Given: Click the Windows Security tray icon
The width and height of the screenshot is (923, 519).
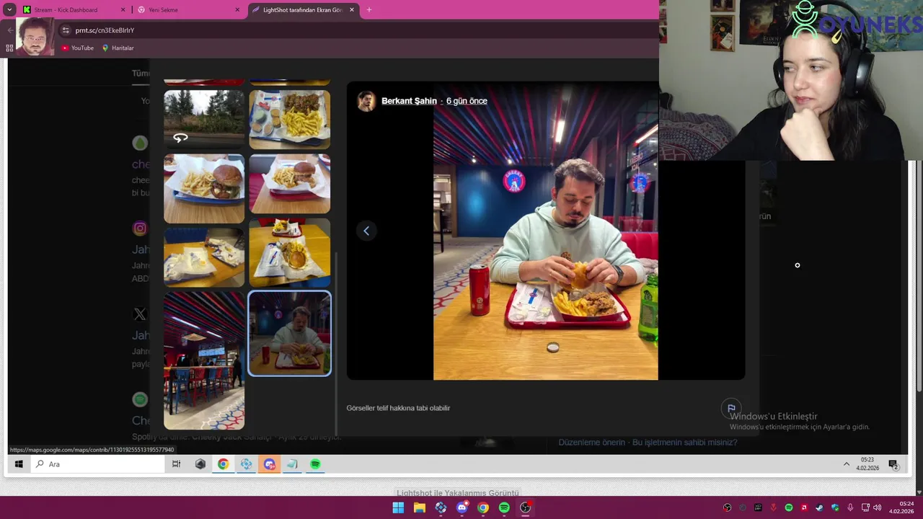Looking at the screenshot, I should [x=835, y=507].
